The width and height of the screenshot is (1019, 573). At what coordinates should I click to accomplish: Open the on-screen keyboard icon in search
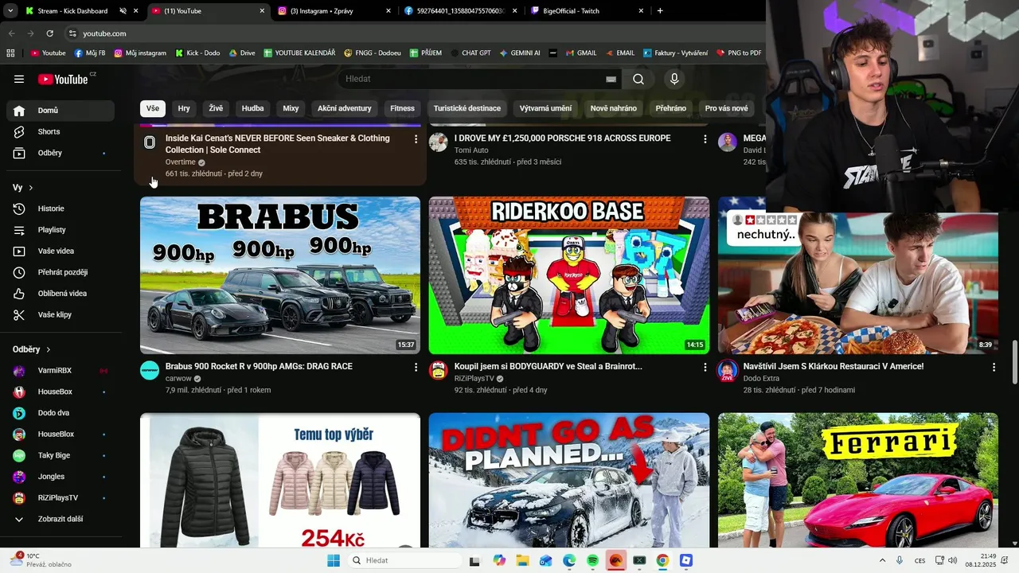coord(611,79)
